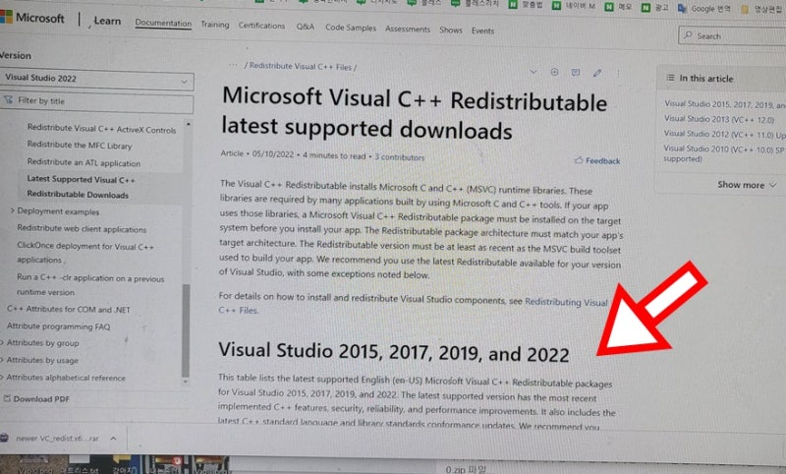This screenshot has height=474, width=786.
Task: Select the Documentation tab
Action: pyautogui.click(x=163, y=23)
